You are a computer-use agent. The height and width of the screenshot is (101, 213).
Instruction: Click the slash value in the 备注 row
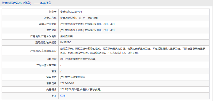(61, 71)
